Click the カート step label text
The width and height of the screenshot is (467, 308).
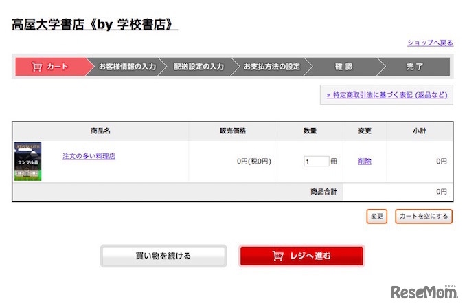pos(58,67)
